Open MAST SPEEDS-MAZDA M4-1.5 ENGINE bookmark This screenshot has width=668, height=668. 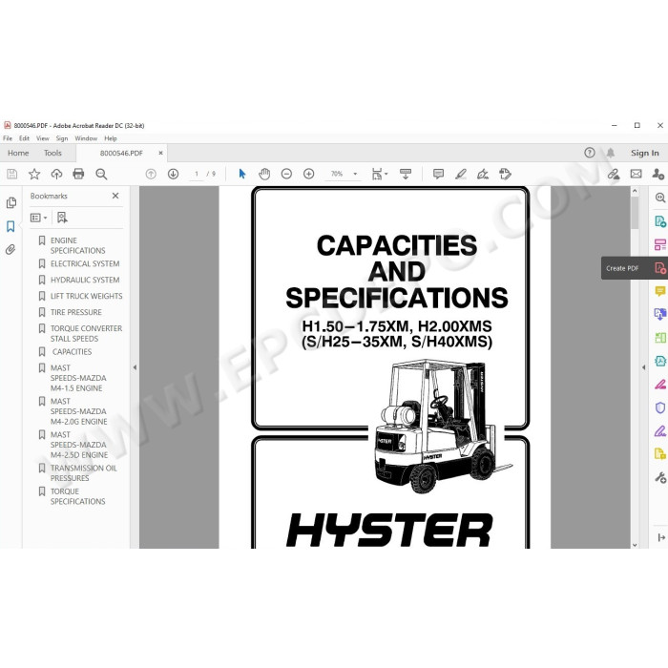click(x=78, y=378)
